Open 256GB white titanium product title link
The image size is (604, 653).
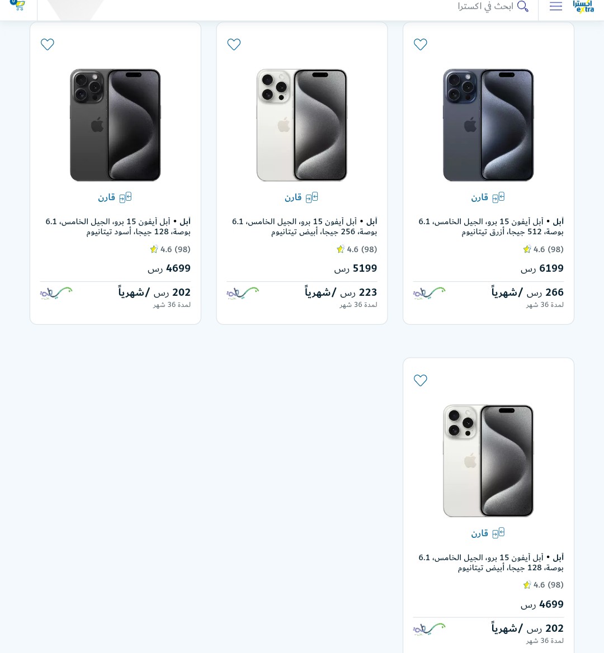(304, 226)
